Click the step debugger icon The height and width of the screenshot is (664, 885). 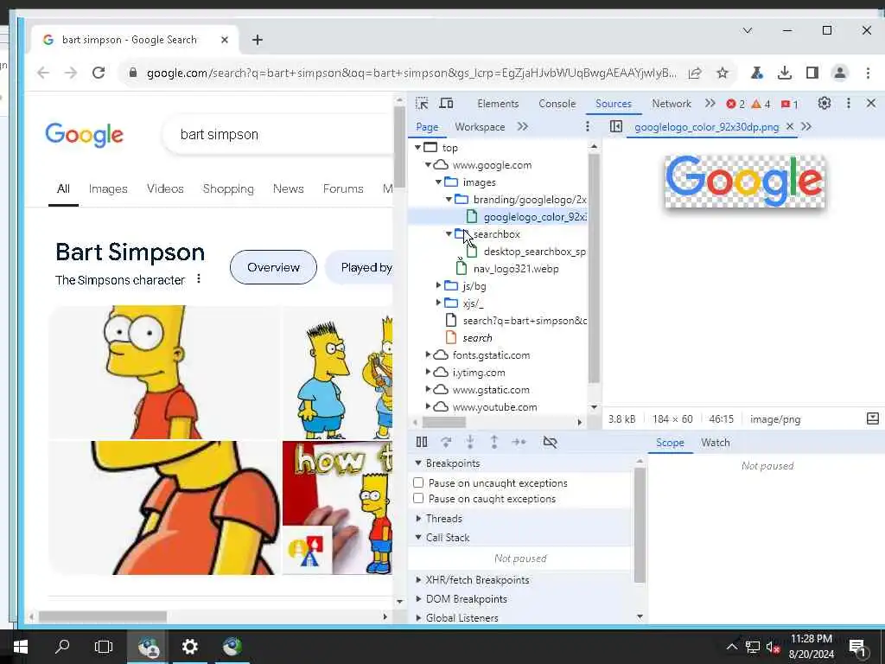pos(519,442)
